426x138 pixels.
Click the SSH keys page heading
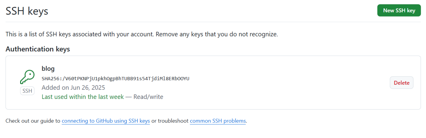[x=27, y=11]
